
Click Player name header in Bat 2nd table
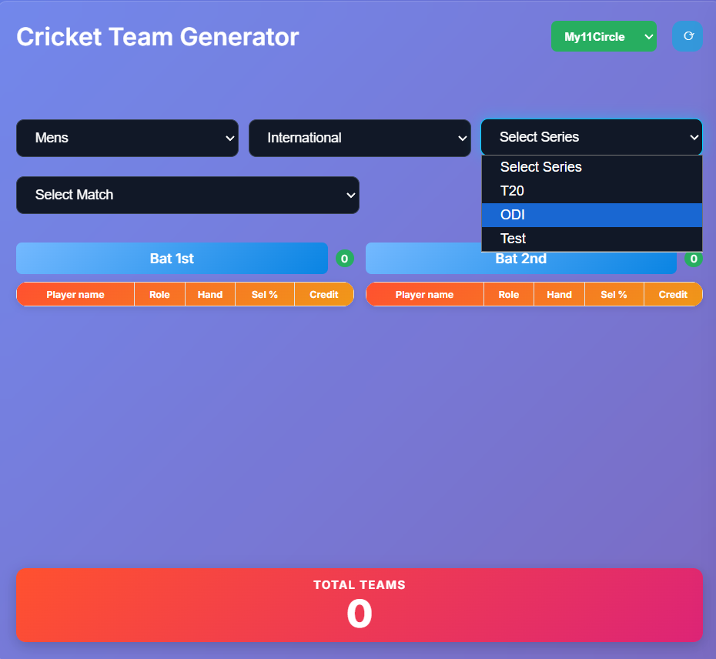click(x=425, y=295)
